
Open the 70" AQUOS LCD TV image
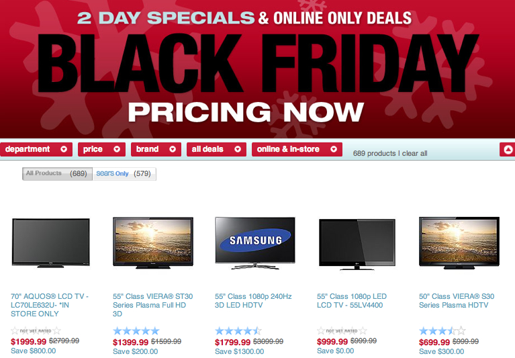tap(51, 243)
